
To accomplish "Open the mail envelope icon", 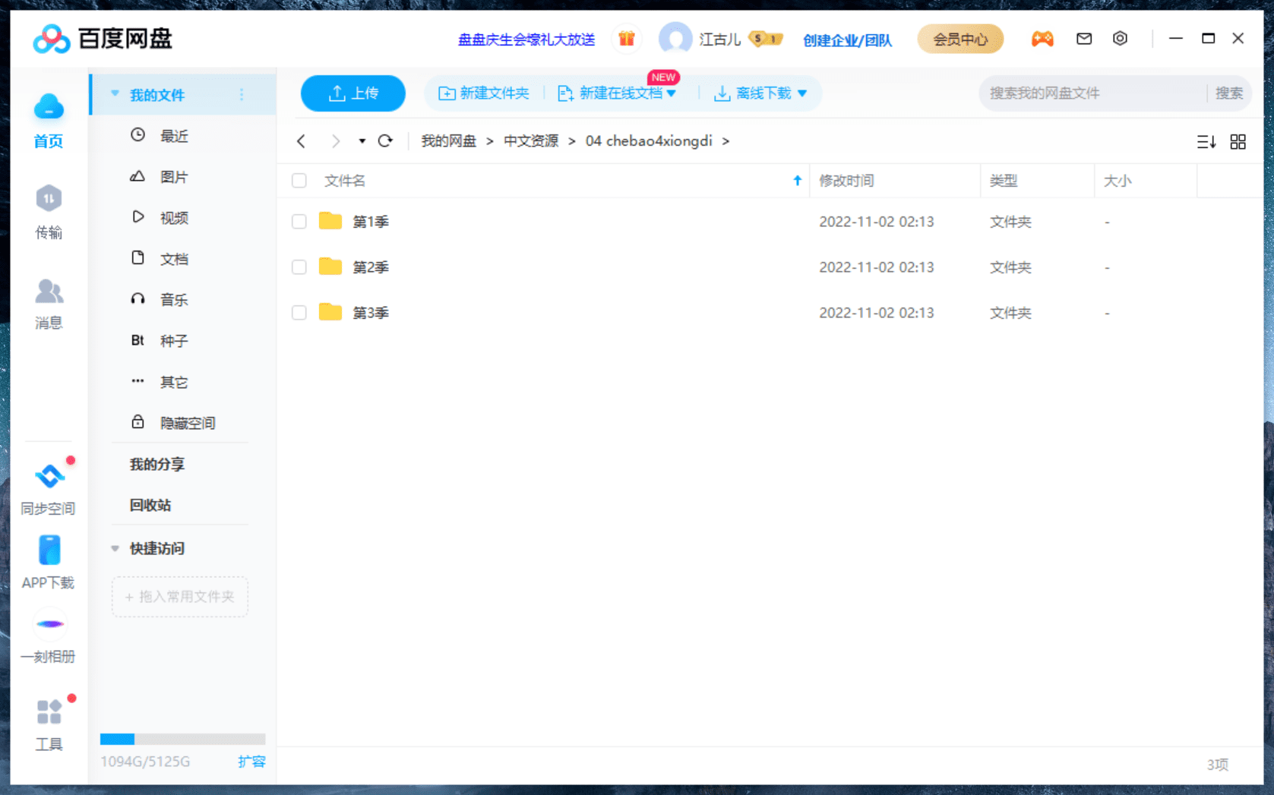I will point(1084,39).
